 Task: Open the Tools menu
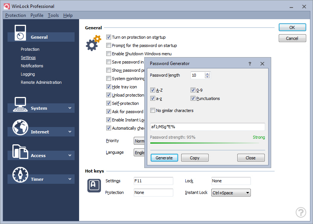coord(53,15)
